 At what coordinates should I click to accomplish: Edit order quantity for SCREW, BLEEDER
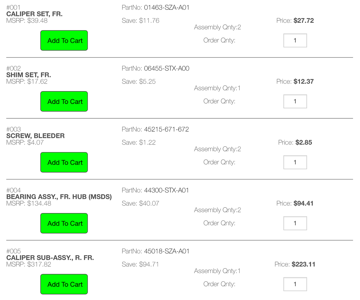pos(295,162)
